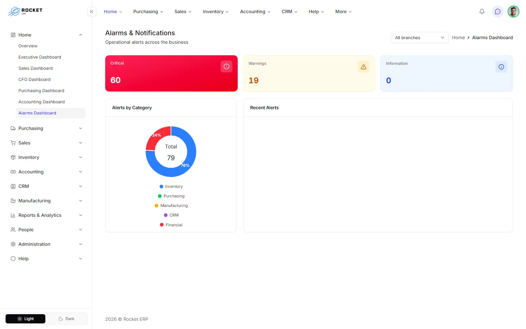526x329 pixels.
Task: Click the sidebar People icon
Action: [13, 230]
